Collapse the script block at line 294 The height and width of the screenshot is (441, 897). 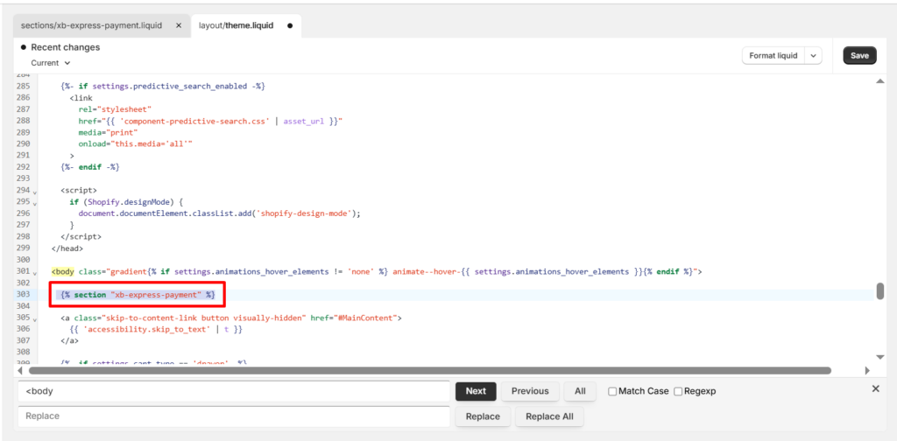(x=35, y=191)
